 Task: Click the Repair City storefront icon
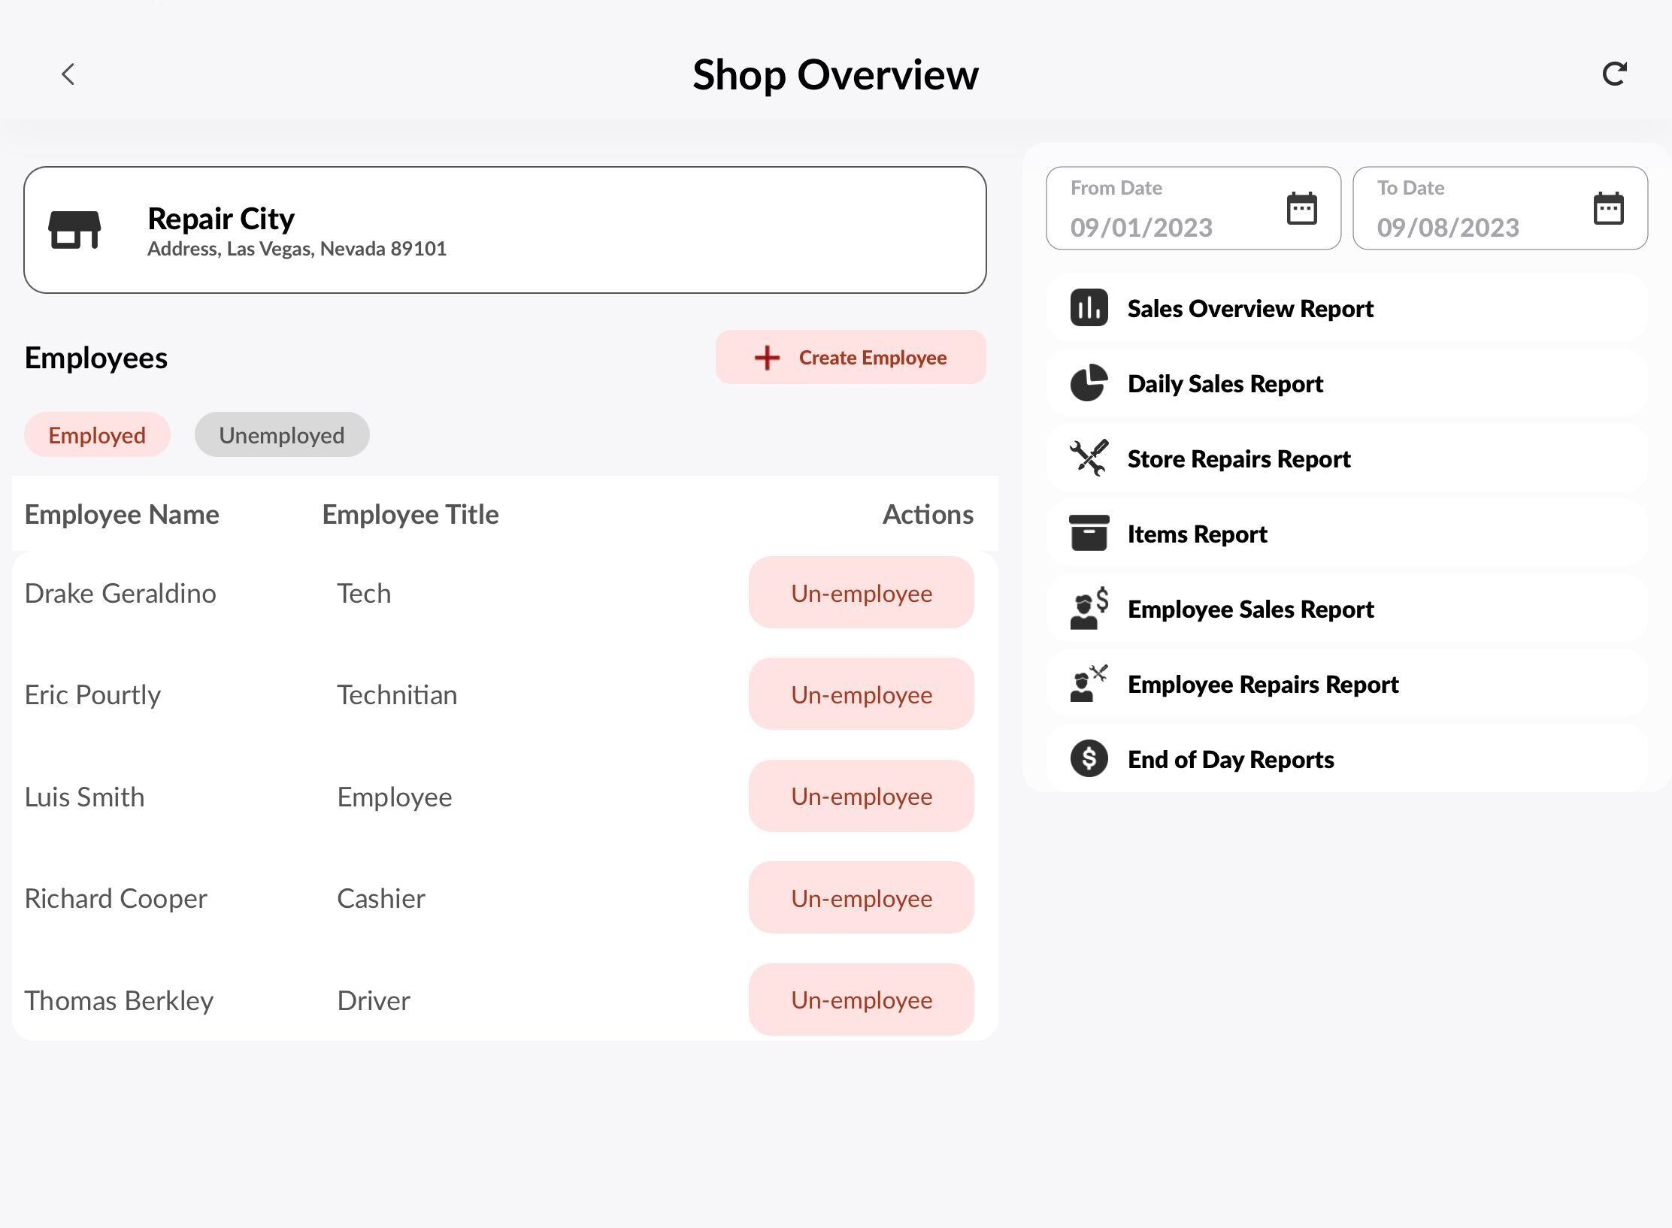coord(74,229)
